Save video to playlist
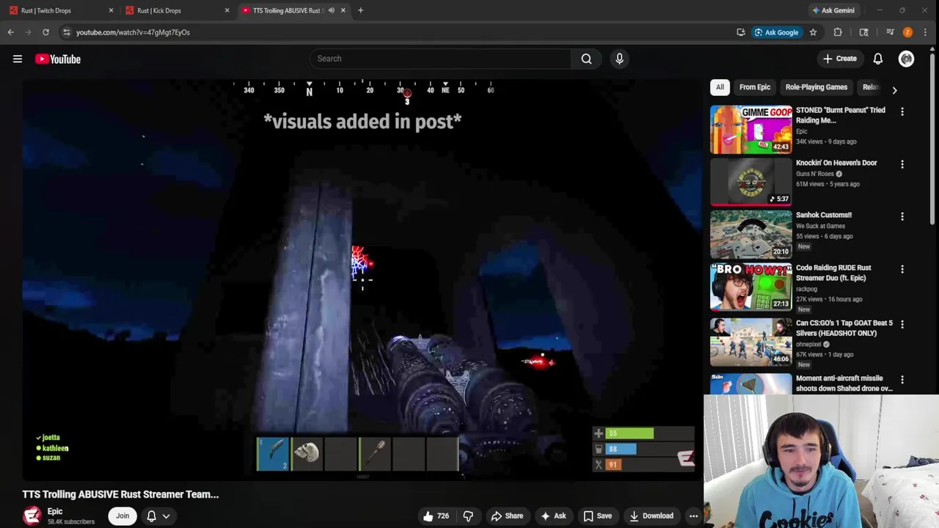Screen dimensions: 939x528 597,516
